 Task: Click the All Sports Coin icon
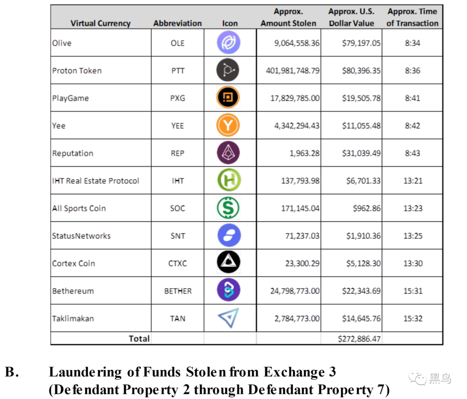pyautogui.click(x=228, y=208)
